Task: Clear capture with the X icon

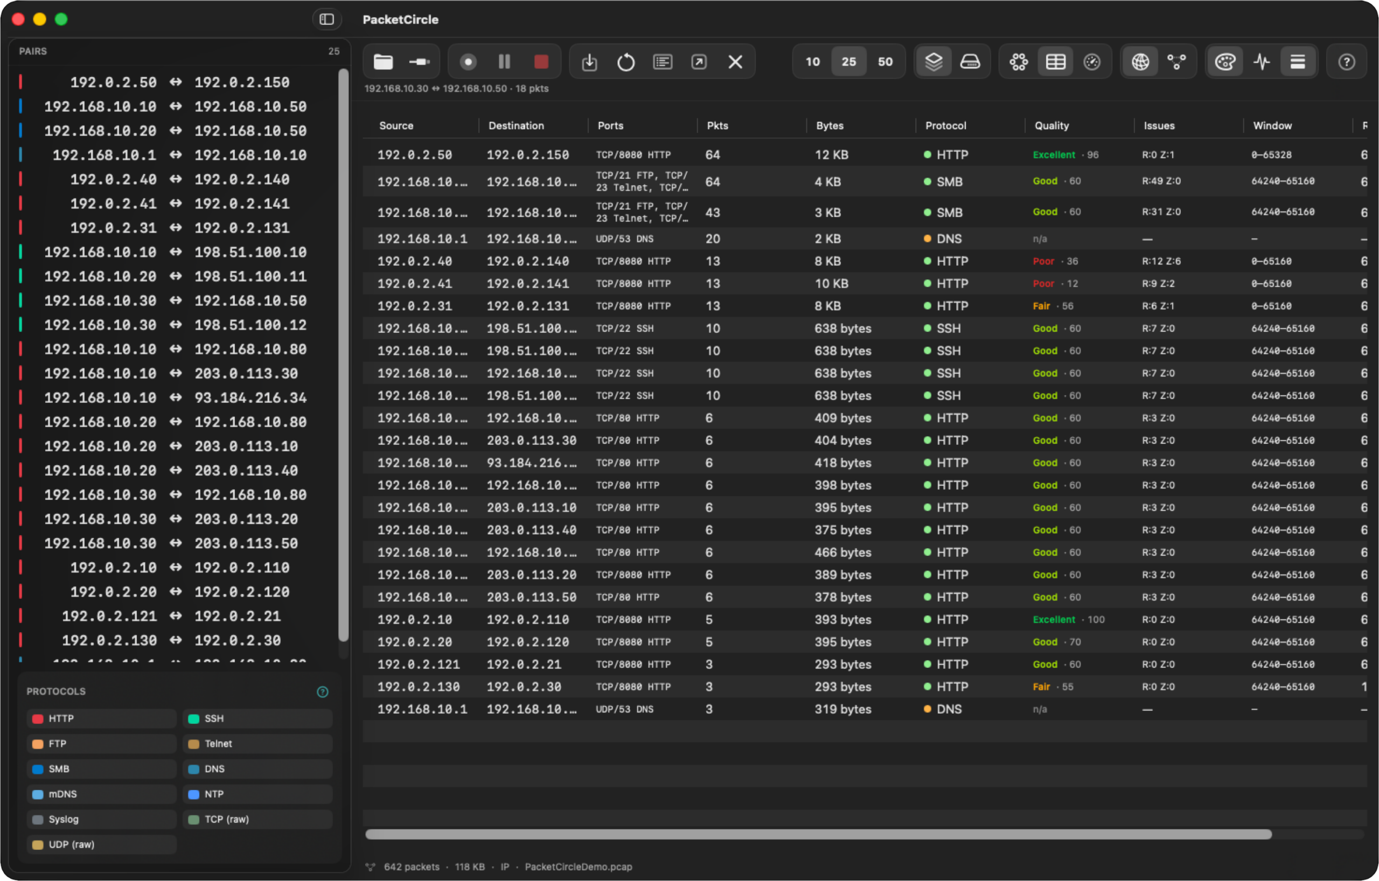Action: 736,62
